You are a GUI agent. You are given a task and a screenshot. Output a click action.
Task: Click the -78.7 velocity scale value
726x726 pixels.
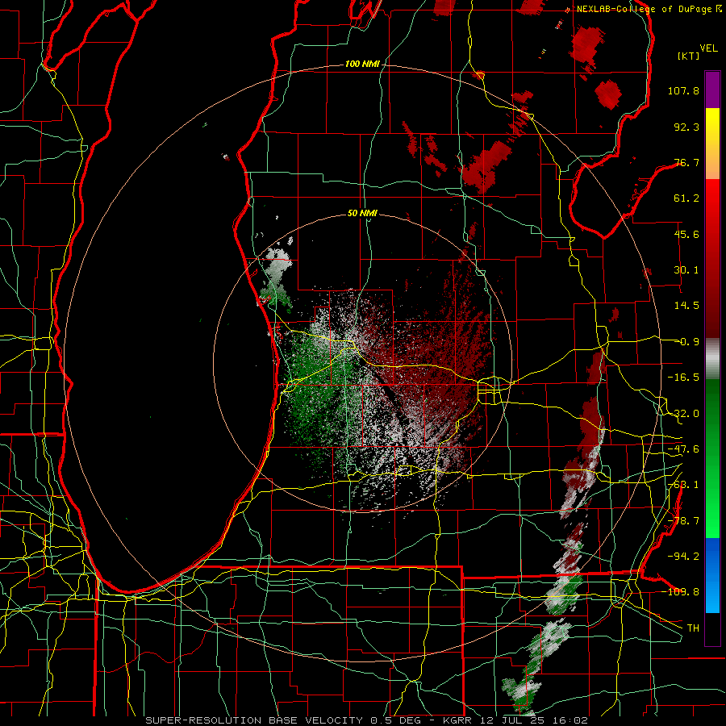pyautogui.click(x=683, y=521)
